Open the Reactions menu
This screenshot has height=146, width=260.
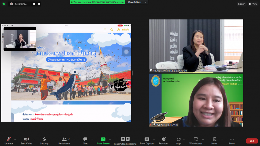click(x=164, y=139)
